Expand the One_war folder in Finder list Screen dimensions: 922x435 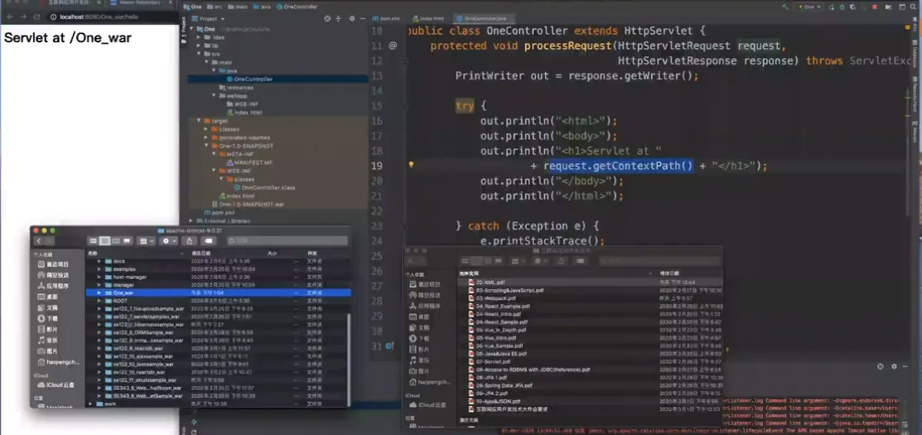point(99,292)
